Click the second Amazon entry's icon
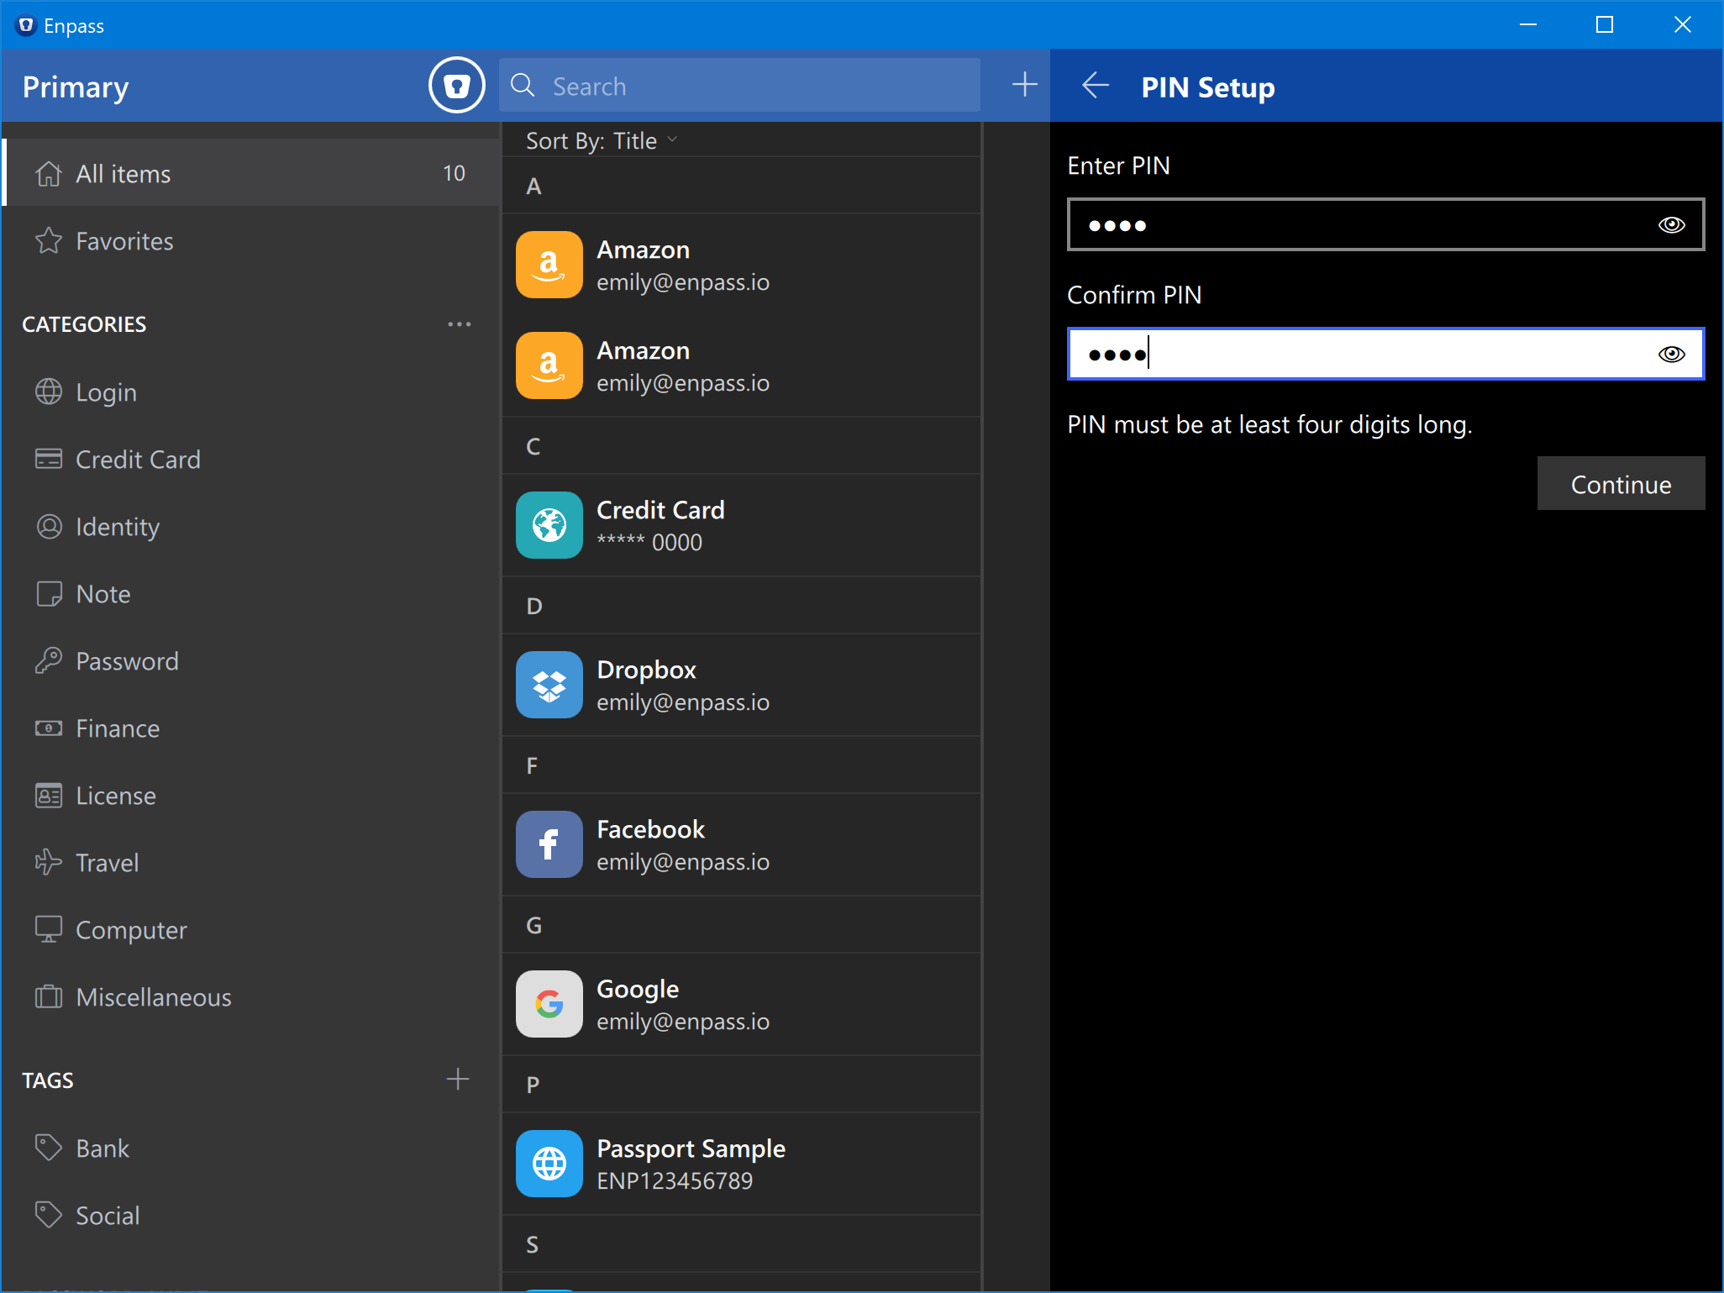This screenshot has height=1293, width=1724. (549, 365)
